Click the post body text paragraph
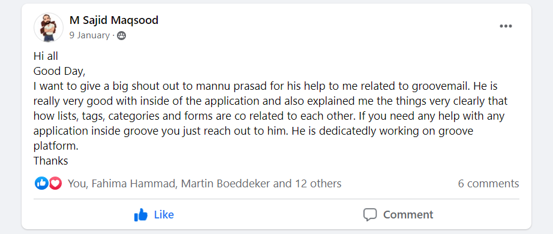The height and width of the screenshot is (234, 553). [271, 116]
